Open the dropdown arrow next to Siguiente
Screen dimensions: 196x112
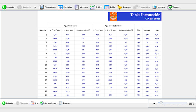35,7
